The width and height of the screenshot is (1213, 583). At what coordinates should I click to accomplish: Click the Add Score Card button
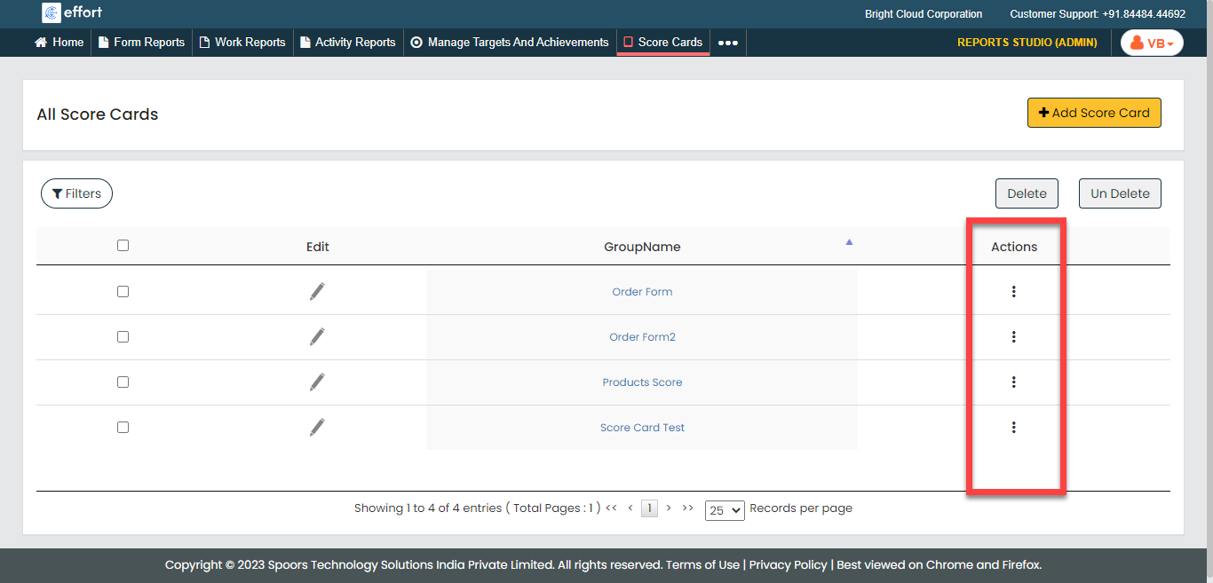(1093, 113)
